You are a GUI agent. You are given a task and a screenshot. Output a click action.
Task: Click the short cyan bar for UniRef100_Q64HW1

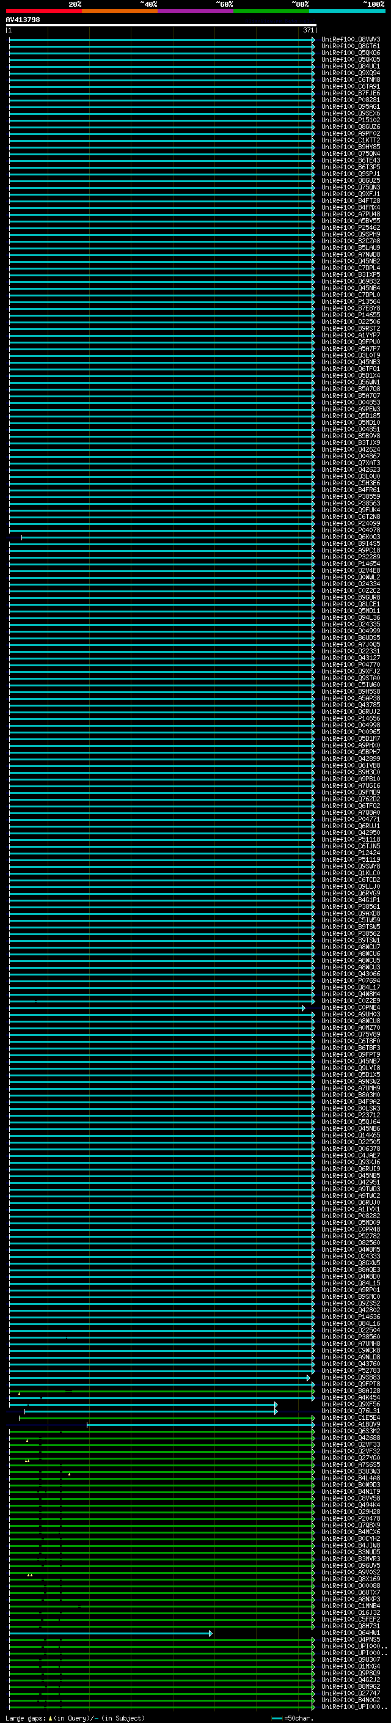[x=111, y=1633]
